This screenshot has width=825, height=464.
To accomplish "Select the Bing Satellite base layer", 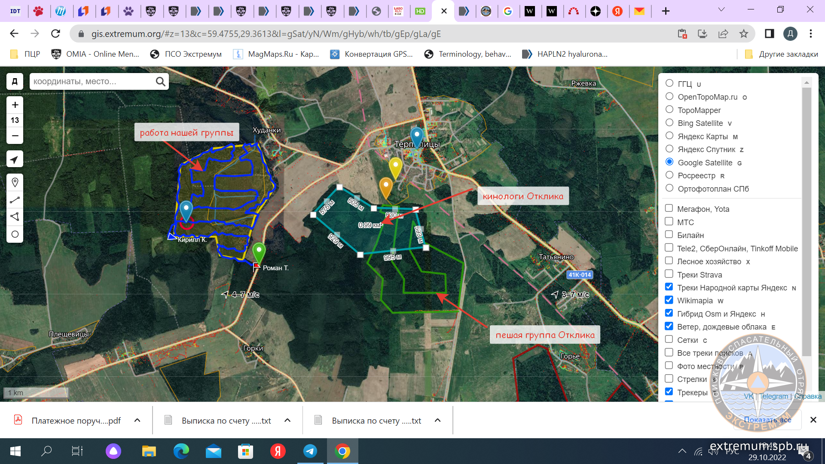I will click(669, 123).
